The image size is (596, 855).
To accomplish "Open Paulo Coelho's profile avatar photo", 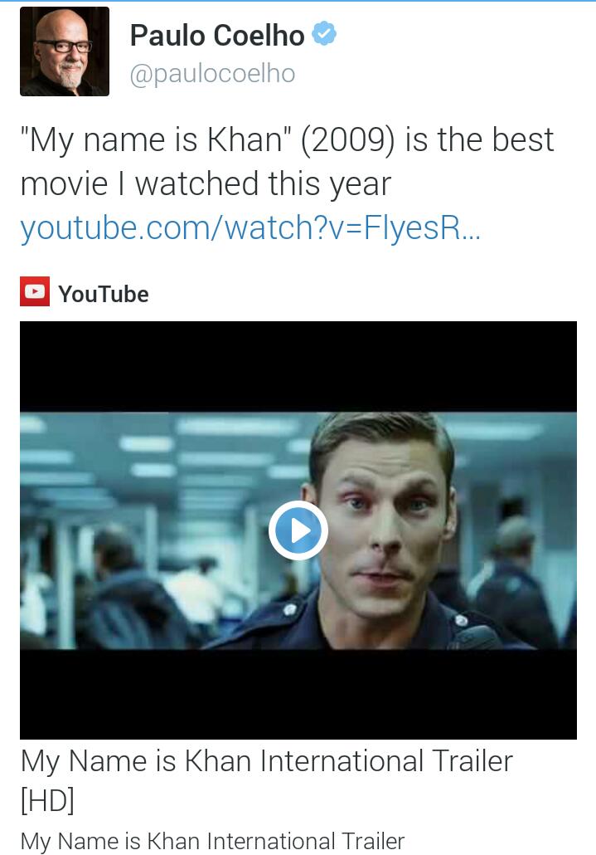I will coord(64,51).
